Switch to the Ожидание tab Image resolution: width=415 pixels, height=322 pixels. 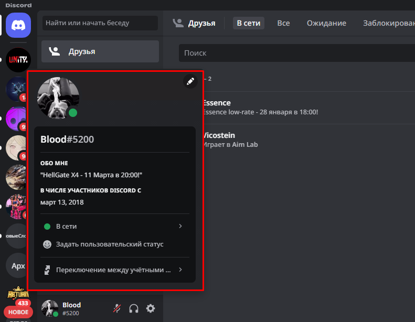326,23
